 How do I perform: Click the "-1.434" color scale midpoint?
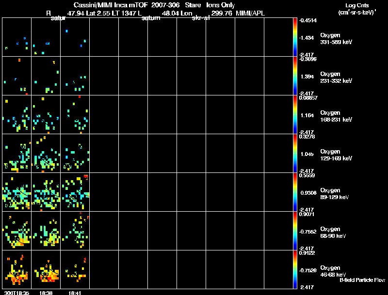307,38
